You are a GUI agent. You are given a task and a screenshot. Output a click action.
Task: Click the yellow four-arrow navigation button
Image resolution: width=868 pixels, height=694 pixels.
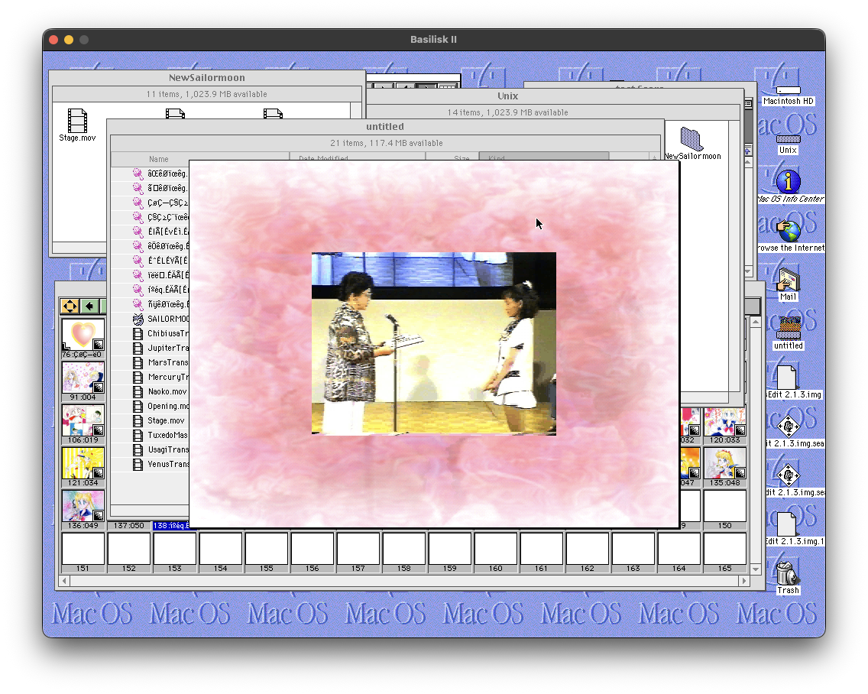pyautogui.click(x=70, y=306)
